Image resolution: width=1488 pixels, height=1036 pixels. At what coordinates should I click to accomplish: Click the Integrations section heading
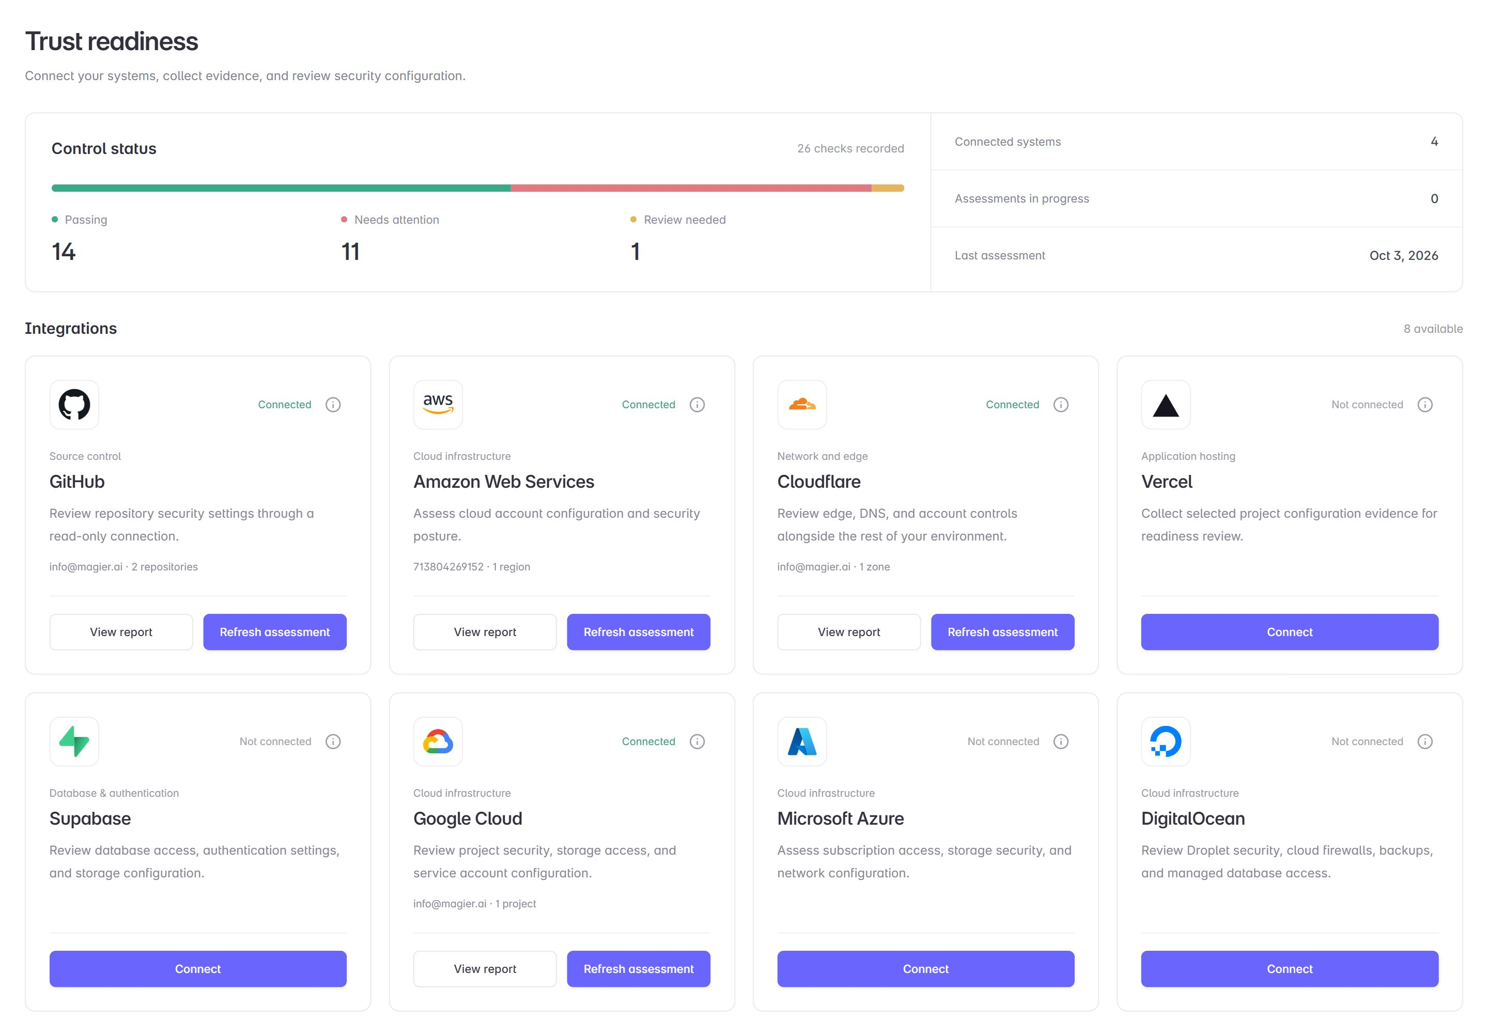coord(71,329)
